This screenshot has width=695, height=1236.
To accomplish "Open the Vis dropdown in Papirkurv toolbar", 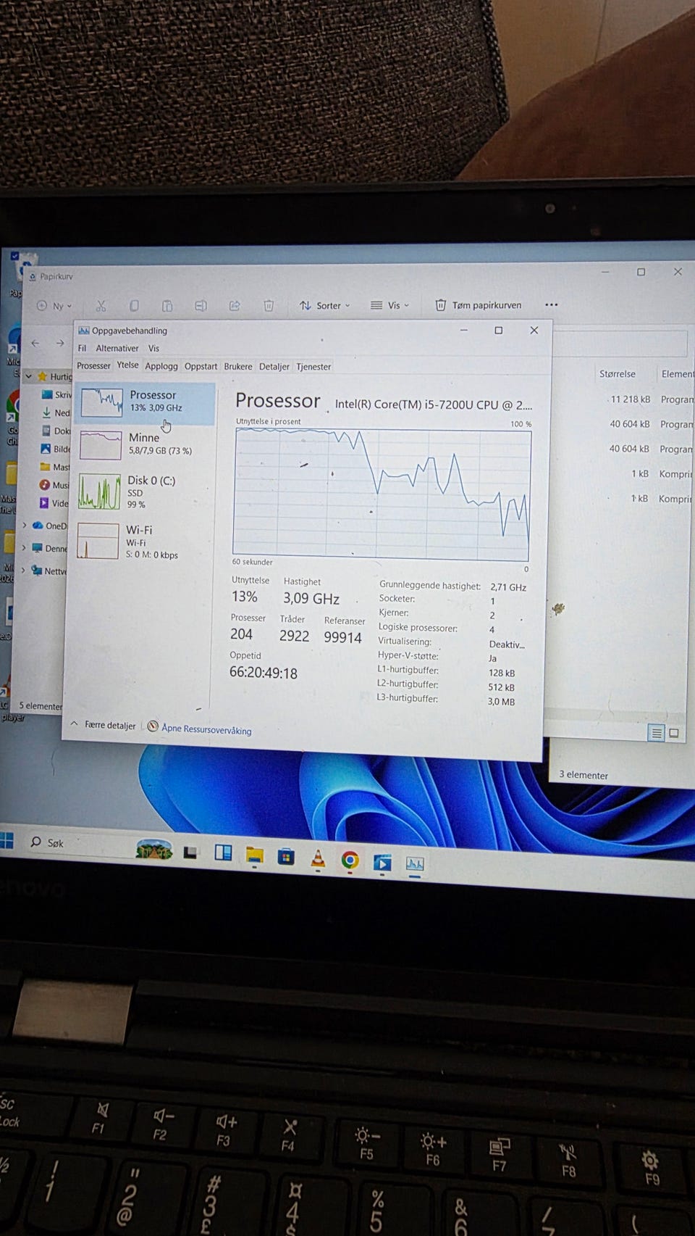I will (389, 305).
